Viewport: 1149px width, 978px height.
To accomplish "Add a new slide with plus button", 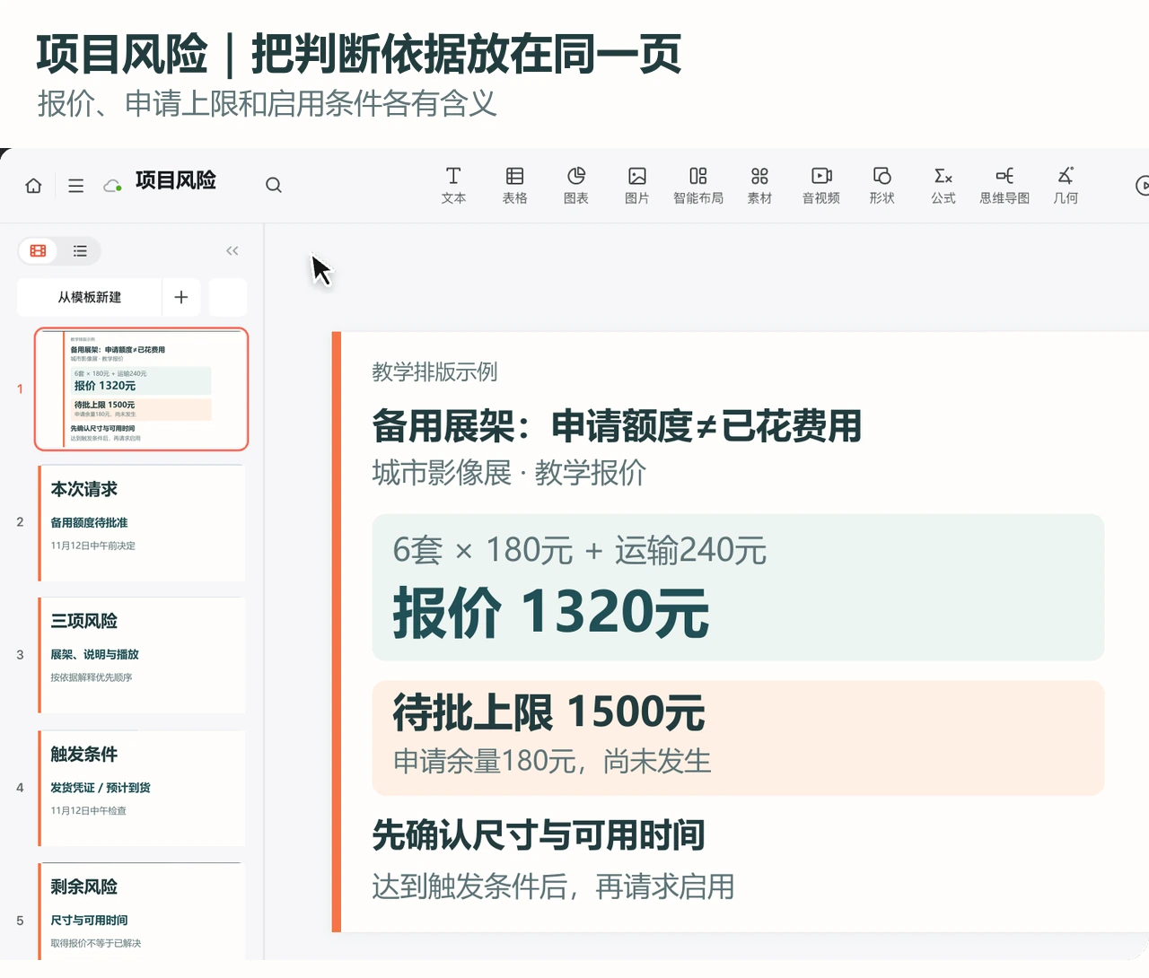I will pyautogui.click(x=181, y=297).
